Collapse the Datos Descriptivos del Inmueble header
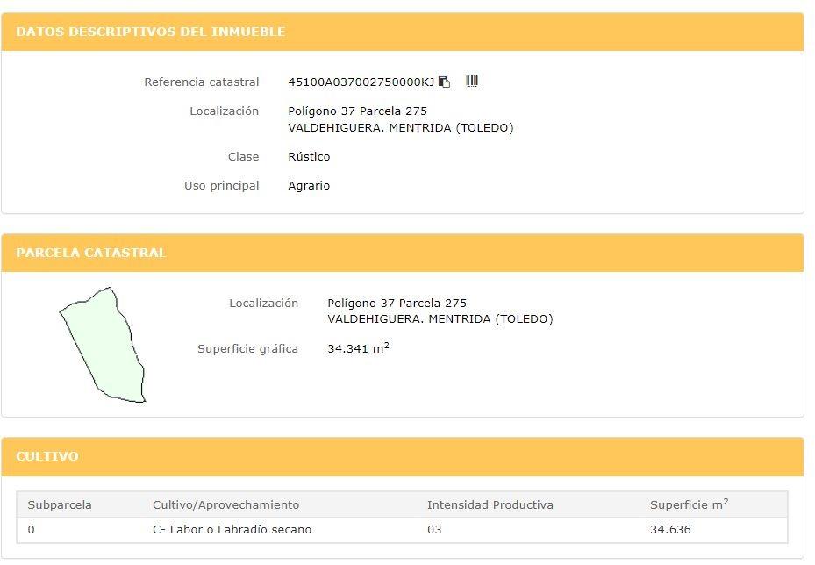The image size is (815, 565). tap(150, 32)
